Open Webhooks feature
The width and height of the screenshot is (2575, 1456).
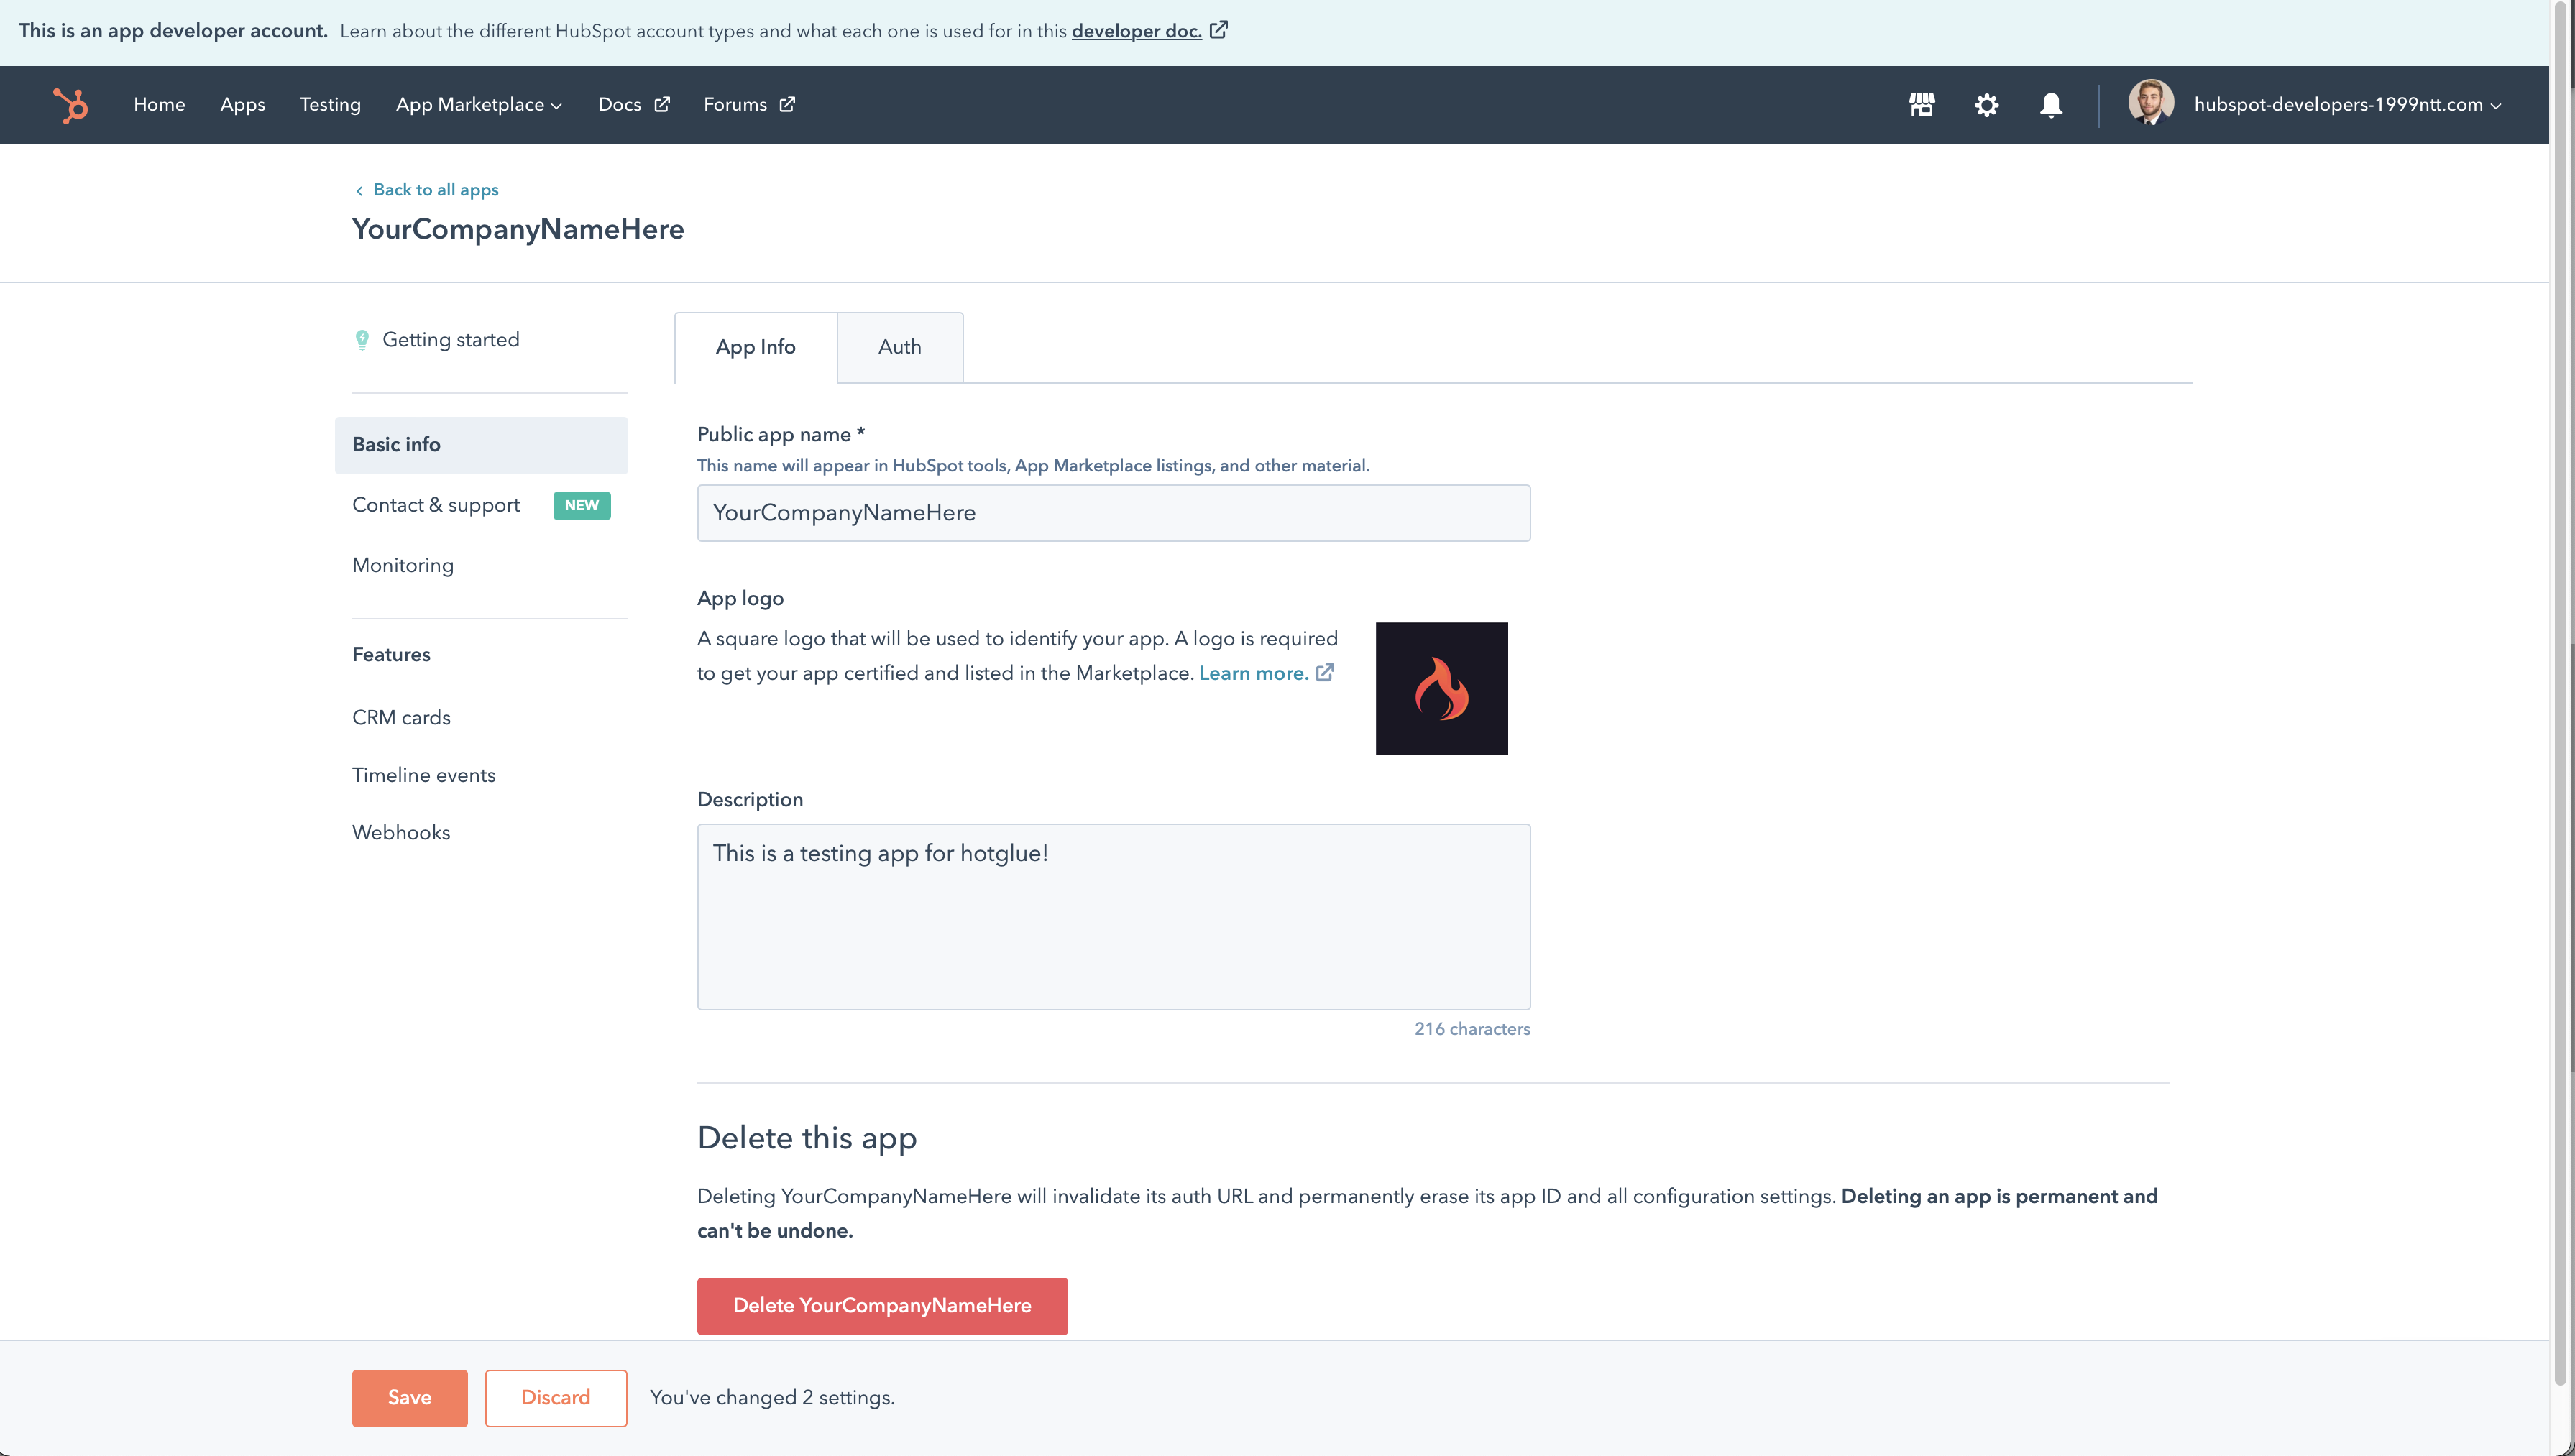(401, 833)
